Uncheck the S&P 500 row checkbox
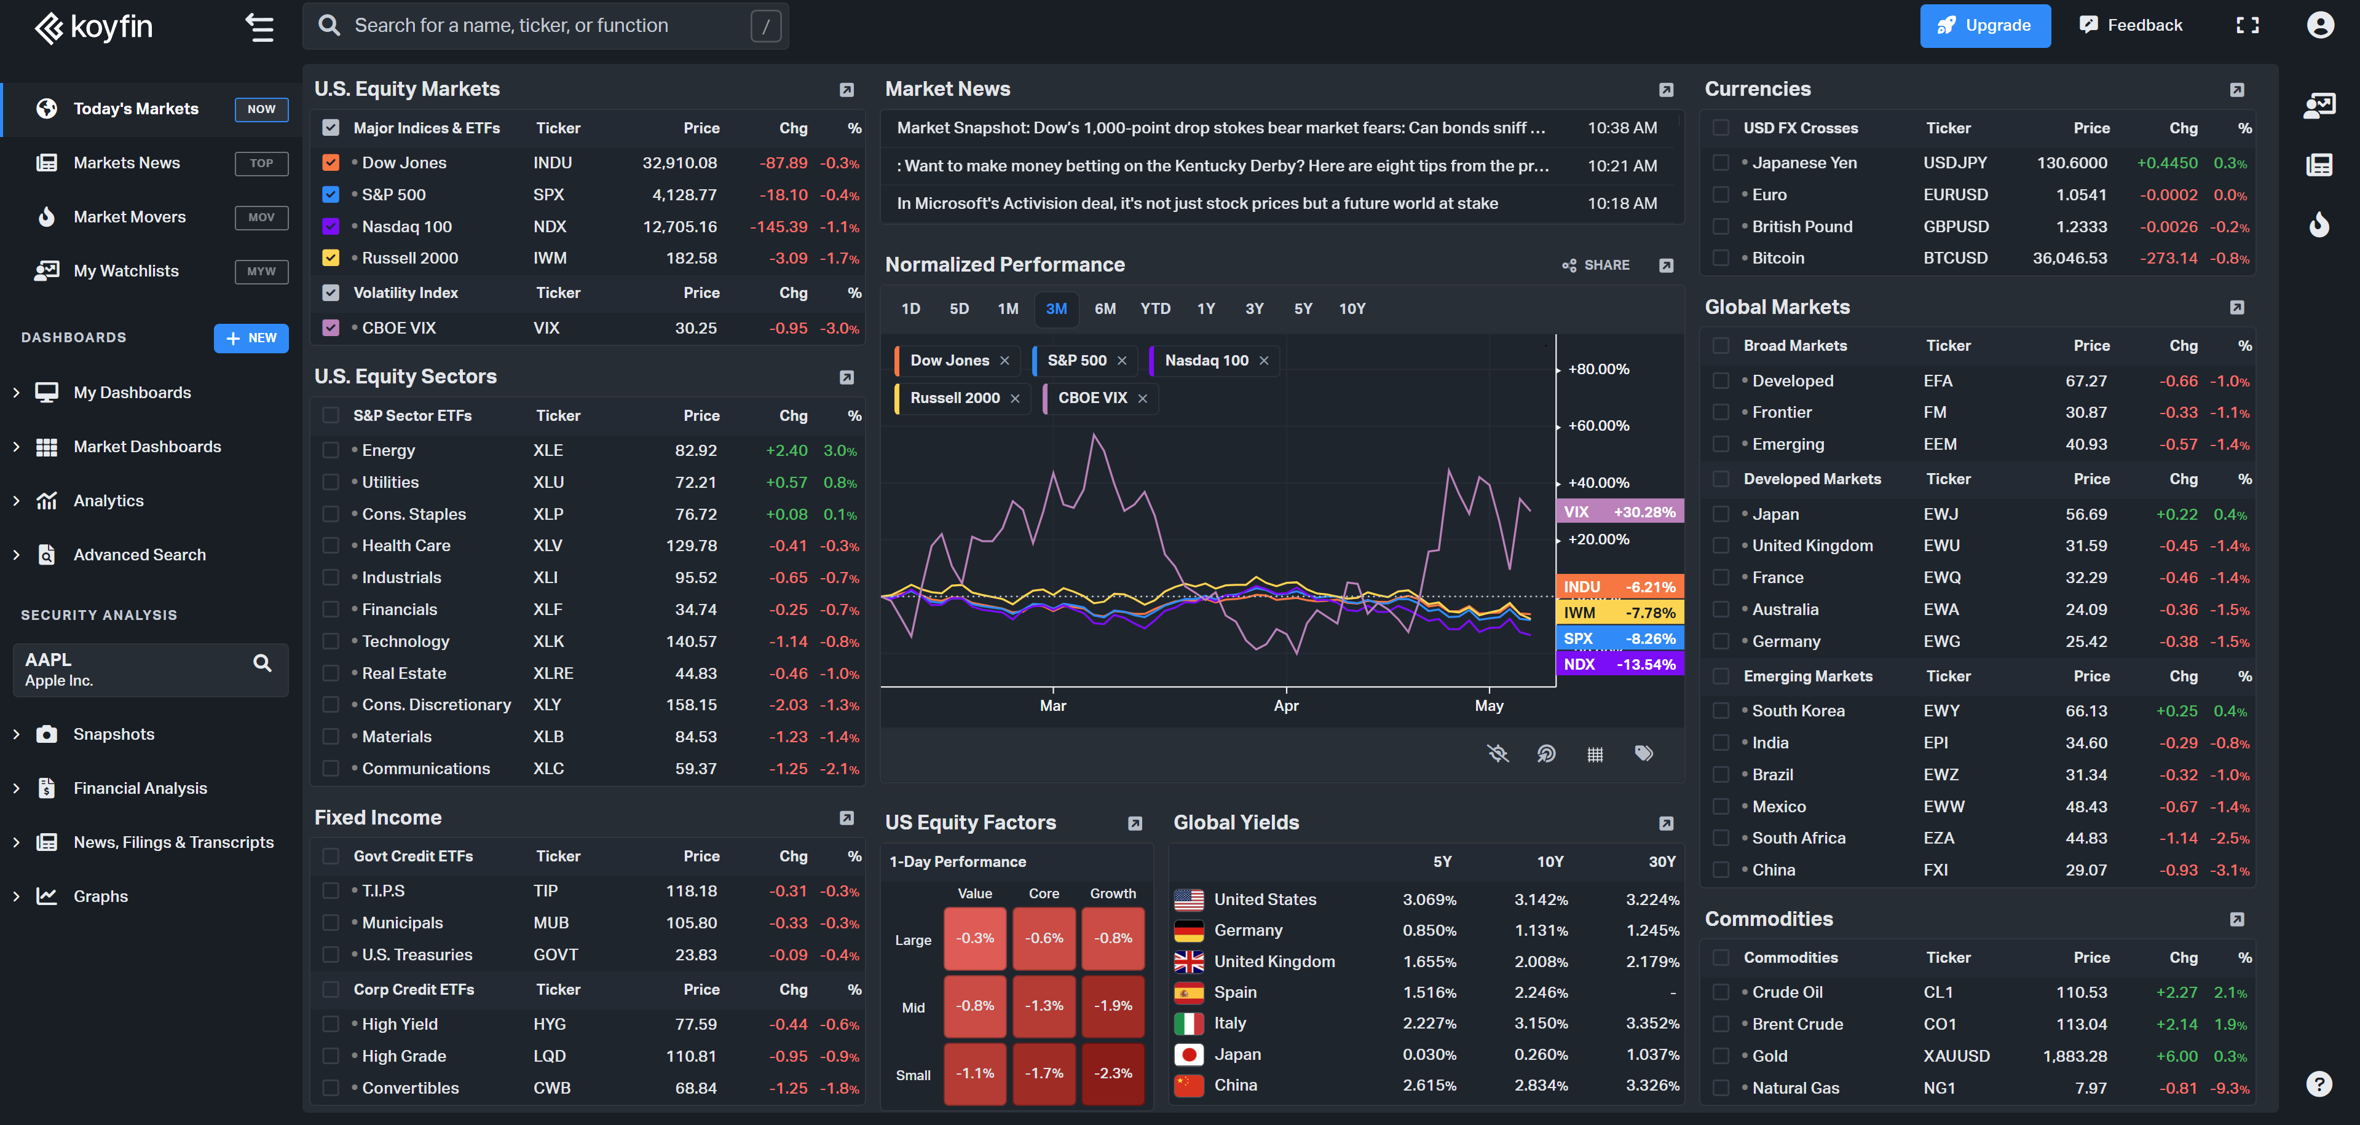The width and height of the screenshot is (2360, 1125). 331,195
